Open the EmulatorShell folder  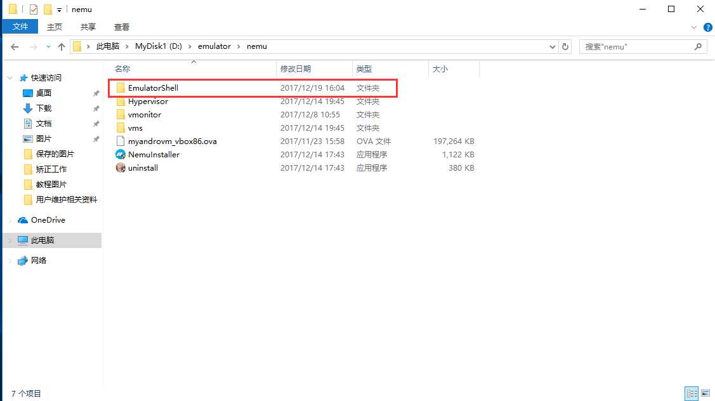pyautogui.click(x=152, y=88)
